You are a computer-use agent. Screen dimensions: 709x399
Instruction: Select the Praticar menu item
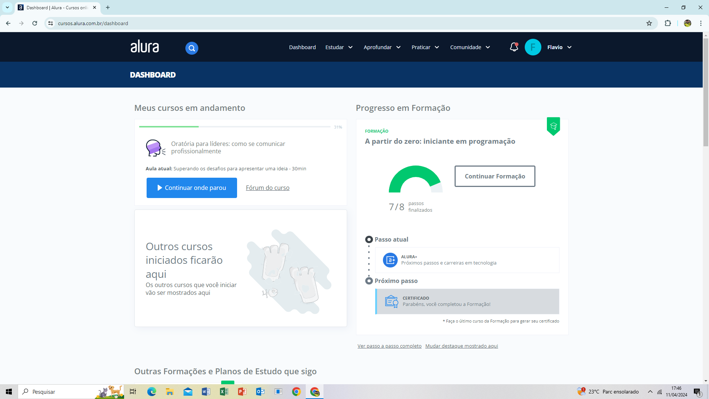click(421, 47)
